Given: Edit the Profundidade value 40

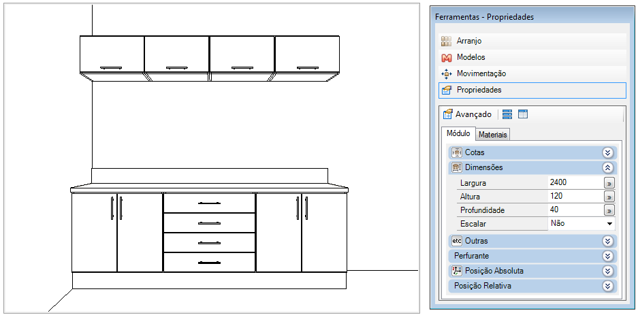Looking at the screenshot, I should click(575, 210).
